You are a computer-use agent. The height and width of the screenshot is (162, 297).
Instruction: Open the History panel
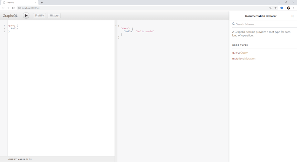point(54,15)
